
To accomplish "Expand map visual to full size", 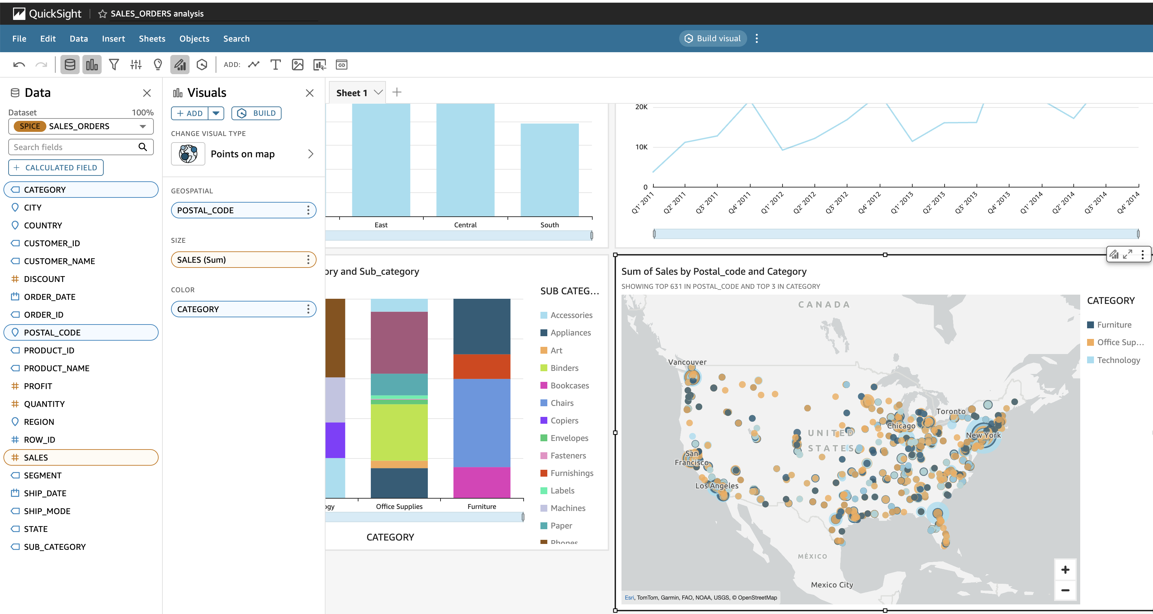I will click(1128, 254).
